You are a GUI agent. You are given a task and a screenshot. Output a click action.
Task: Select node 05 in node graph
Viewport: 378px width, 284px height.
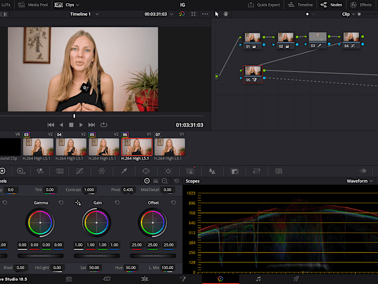[x=253, y=74]
